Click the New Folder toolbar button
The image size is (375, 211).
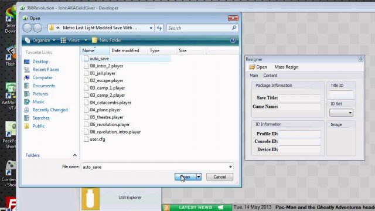[x=107, y=40]
